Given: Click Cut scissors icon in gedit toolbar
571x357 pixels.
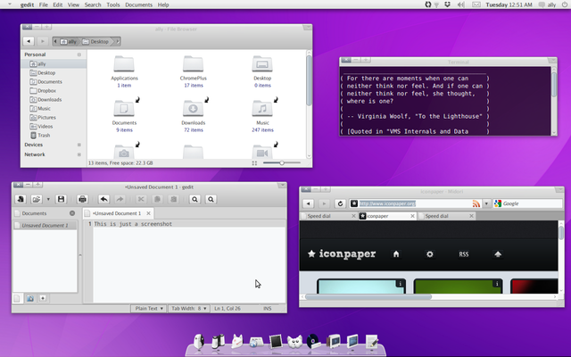Looking at the screenshot, I should 141,199.
